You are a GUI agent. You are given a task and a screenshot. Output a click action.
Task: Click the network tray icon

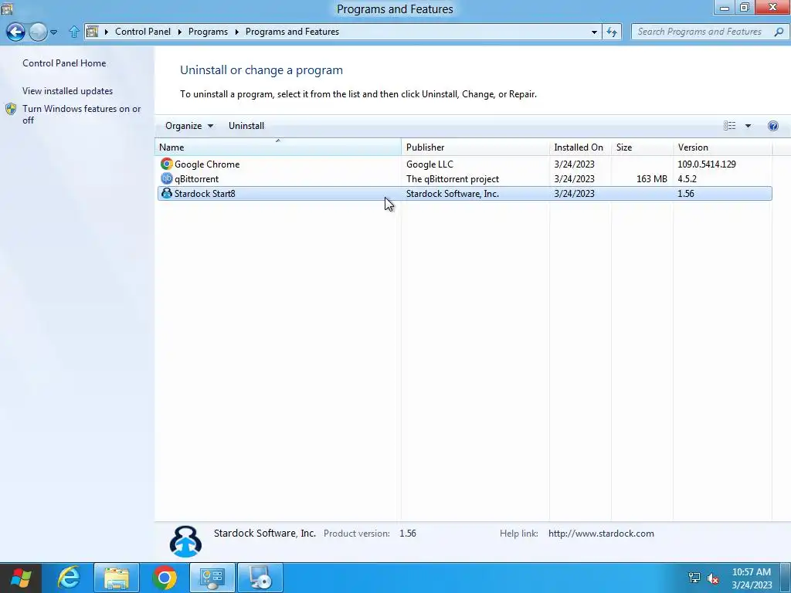pyautogui.click(x=694, y=578)
